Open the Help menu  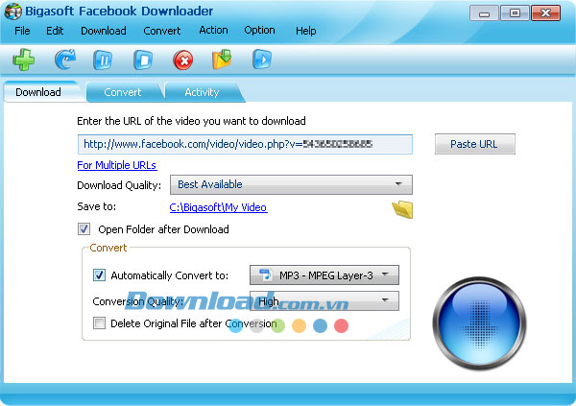[x=305, y=31]
